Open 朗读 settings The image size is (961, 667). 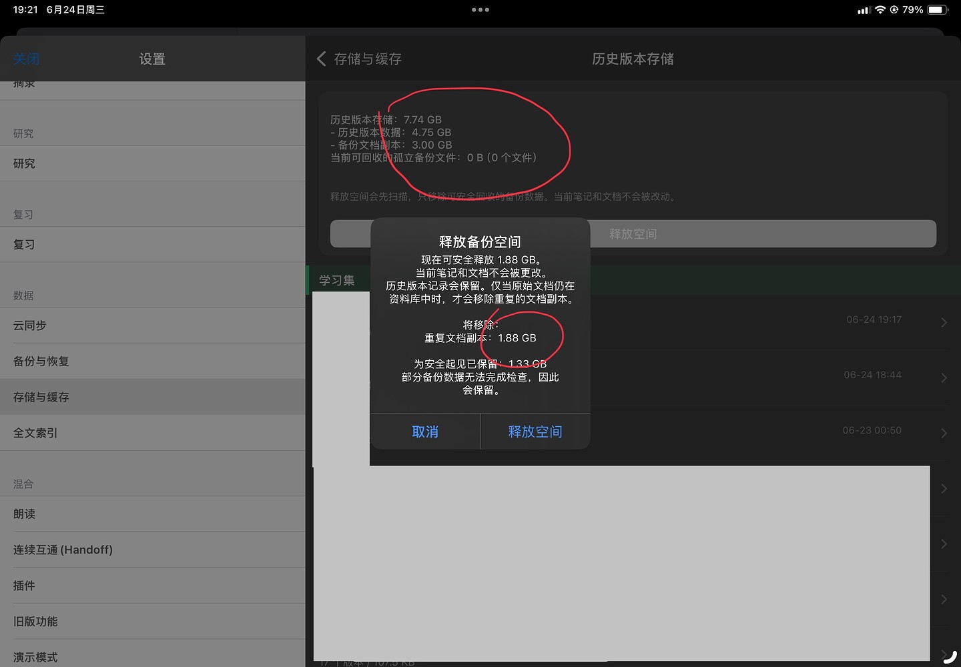153,514
